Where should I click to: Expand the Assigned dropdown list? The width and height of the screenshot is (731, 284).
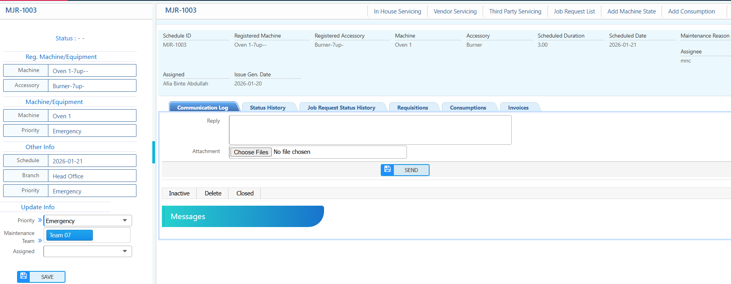[x=87, y=251]
